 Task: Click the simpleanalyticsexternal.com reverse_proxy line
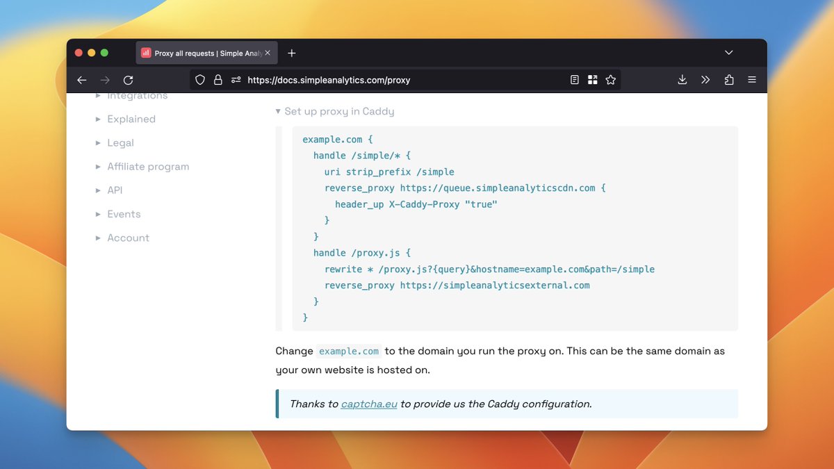(x=457, y=285)
